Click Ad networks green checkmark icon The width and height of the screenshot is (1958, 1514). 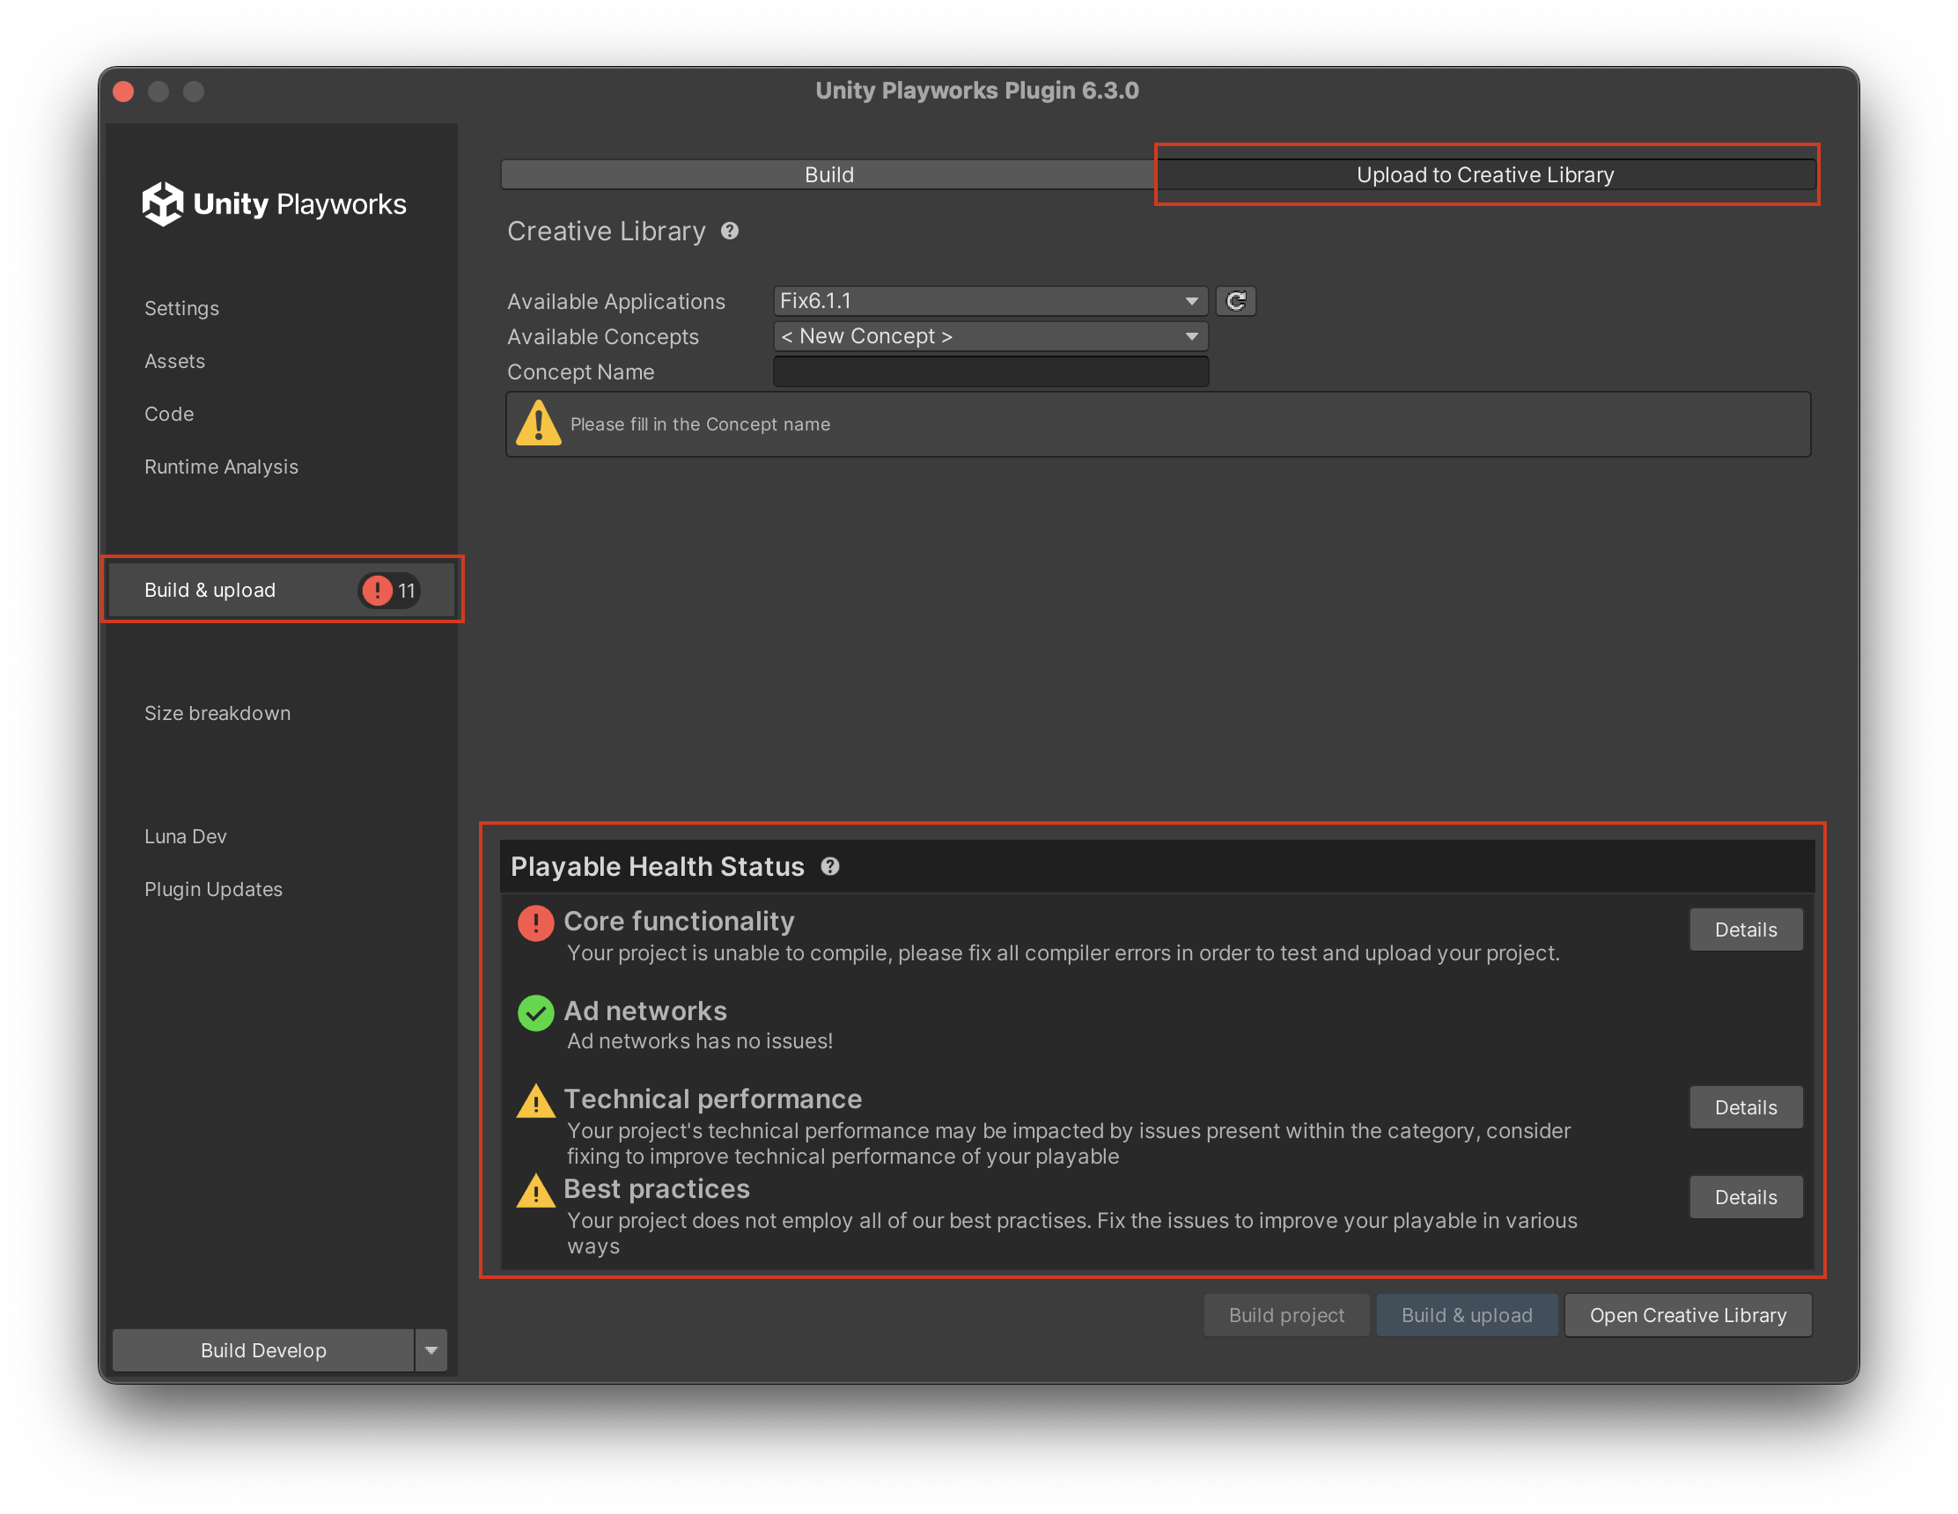click(535, 1012)
